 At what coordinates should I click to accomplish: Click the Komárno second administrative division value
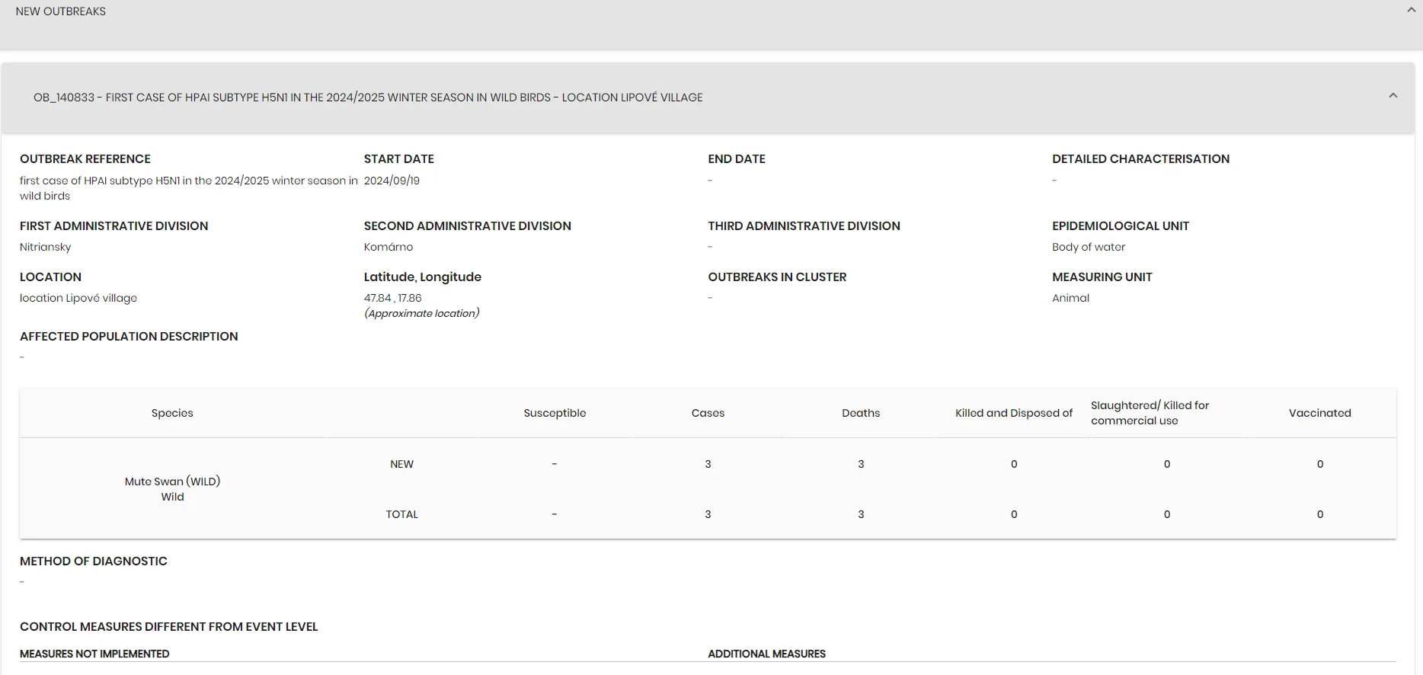(x=389, y=247)
